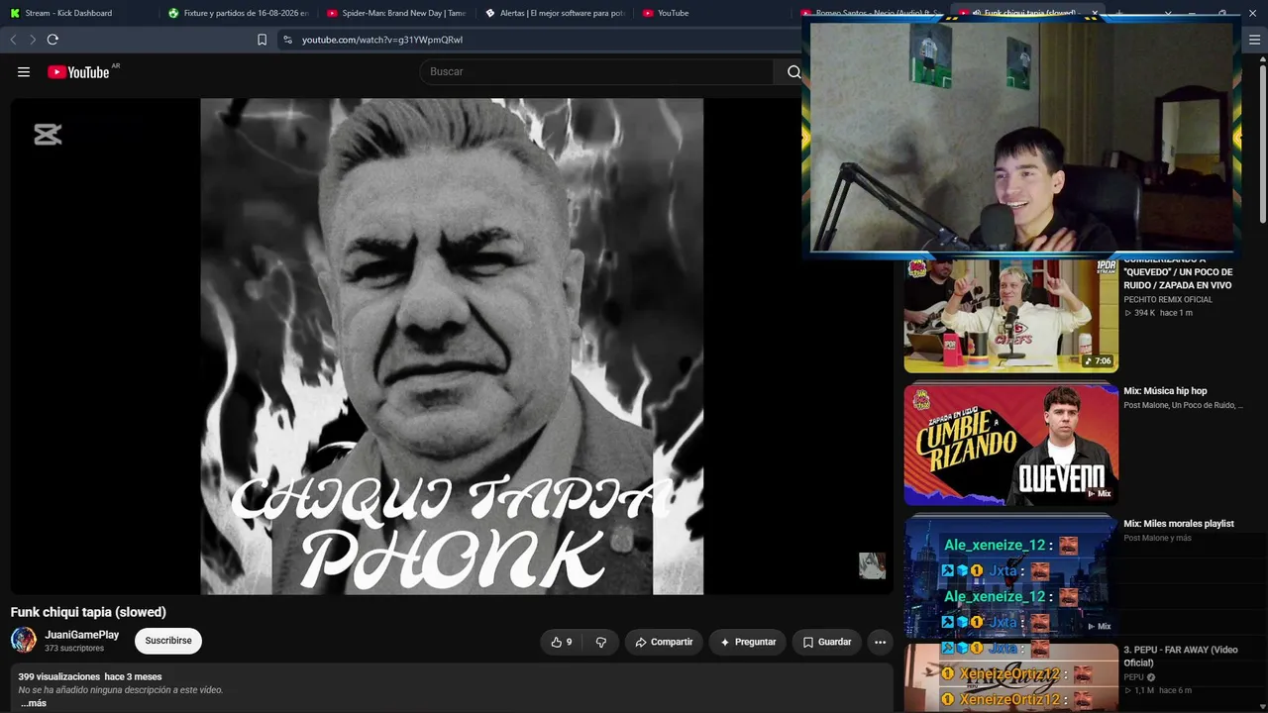Bookmark the page with the address bar icon

(262, 40)
